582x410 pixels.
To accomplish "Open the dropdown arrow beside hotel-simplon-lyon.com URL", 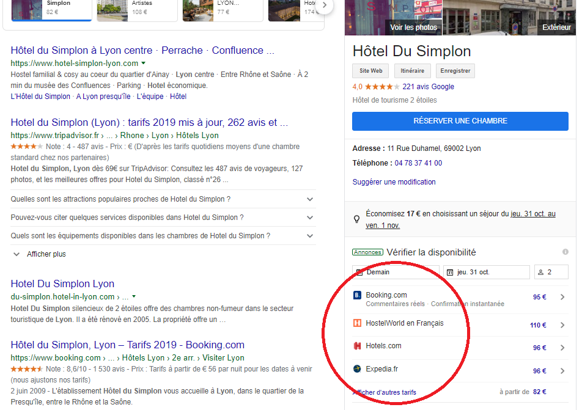I will 143,63.
